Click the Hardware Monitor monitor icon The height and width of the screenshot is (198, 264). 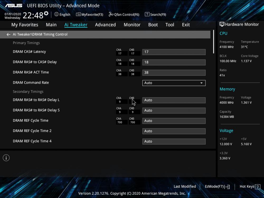tap(222, 24)
